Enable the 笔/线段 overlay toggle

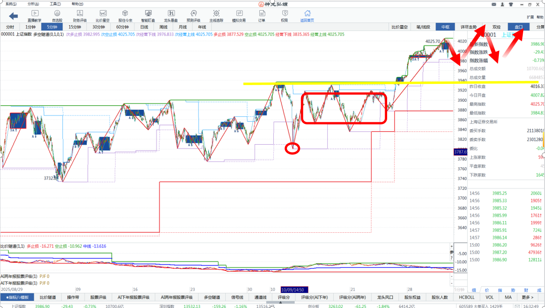[x=423, y=27]
